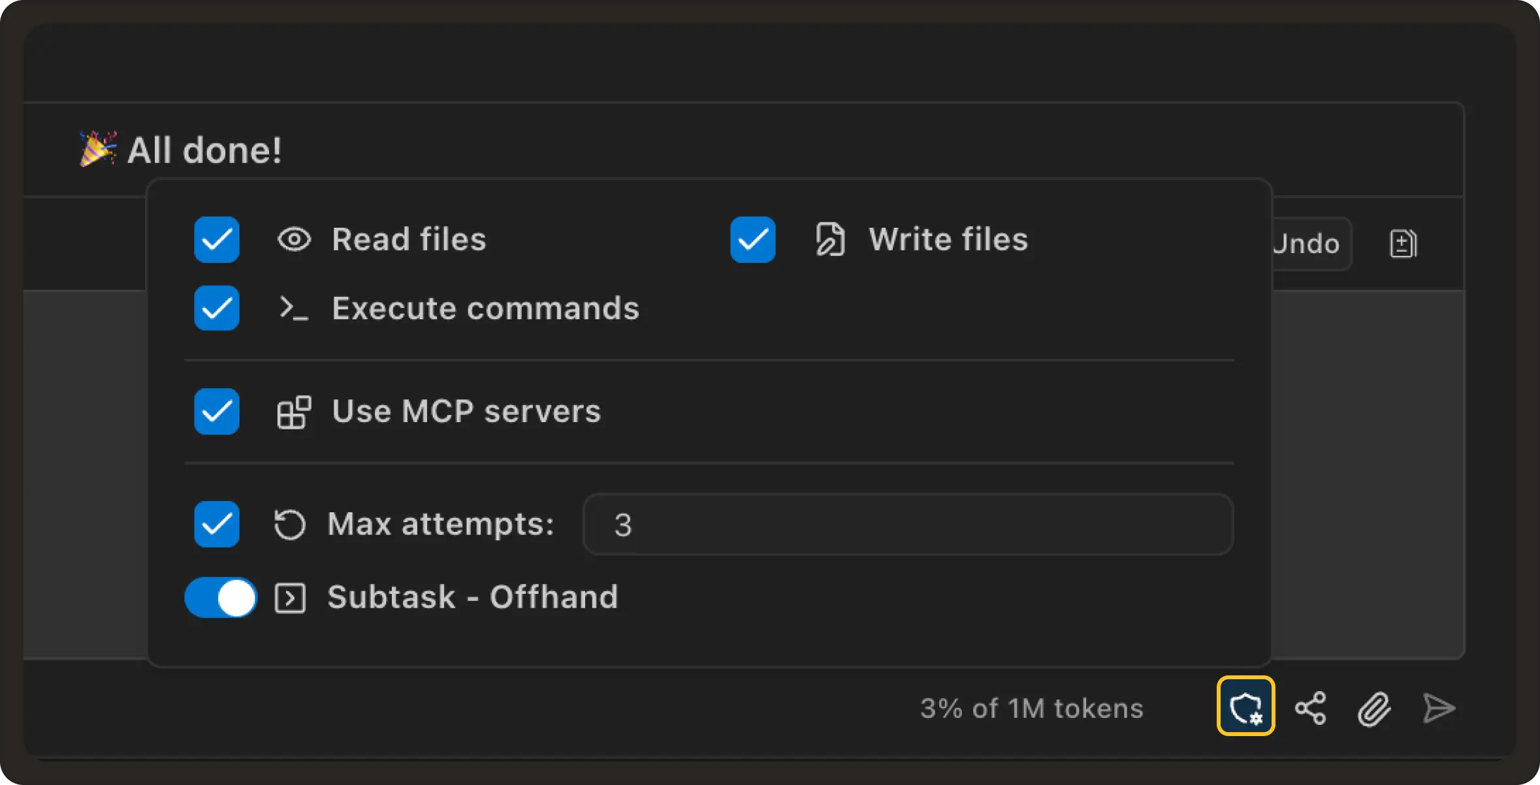The height and width of the screenshot is (785, 1540).
Task: Click the terminal icon beside Execute commands
Action: click(x=293, y=308)
